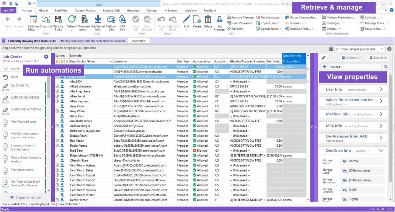Toggle visibility of Storage Remaining property
Viewport: 395px width, 212px height.
[344, 180]
